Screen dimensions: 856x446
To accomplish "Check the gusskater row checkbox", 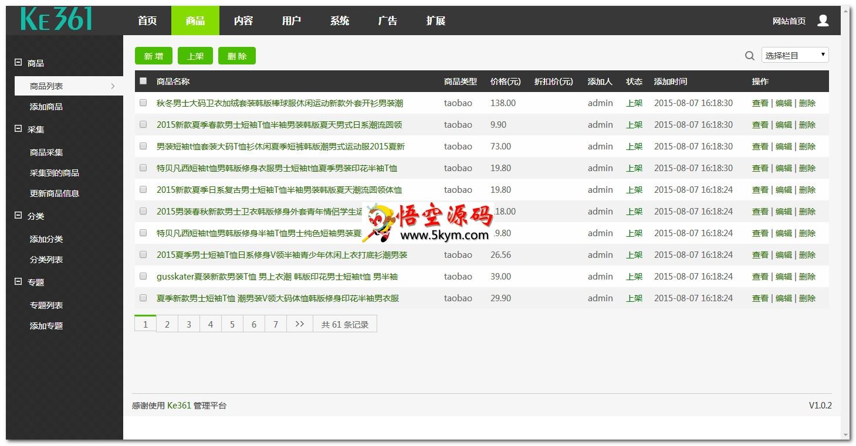I will [143, 276].
